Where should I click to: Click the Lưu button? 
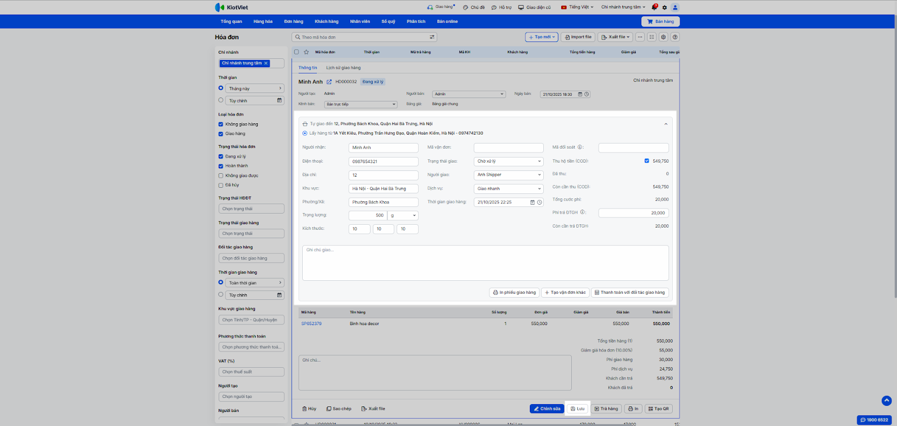coord(577,409)
